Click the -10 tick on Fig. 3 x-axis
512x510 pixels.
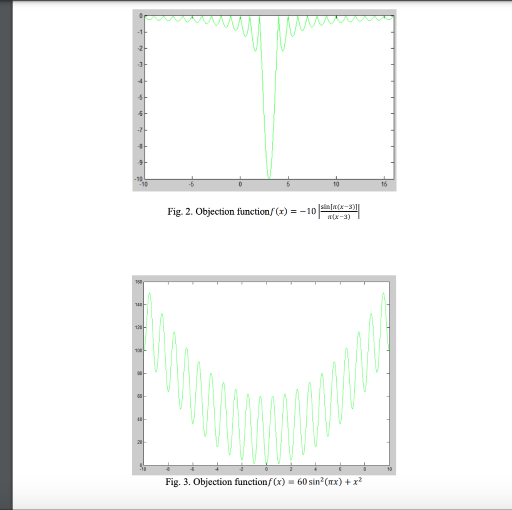click(143, 469)
